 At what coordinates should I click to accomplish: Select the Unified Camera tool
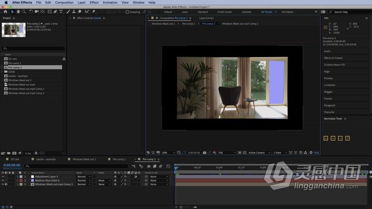[37, 11]
